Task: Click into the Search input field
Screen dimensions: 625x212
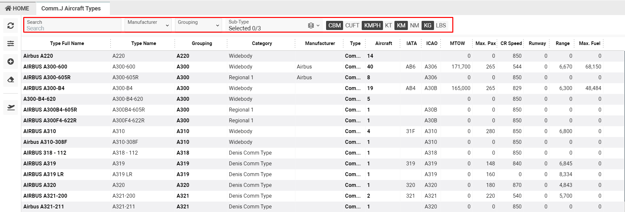Action: click(73, 28)
